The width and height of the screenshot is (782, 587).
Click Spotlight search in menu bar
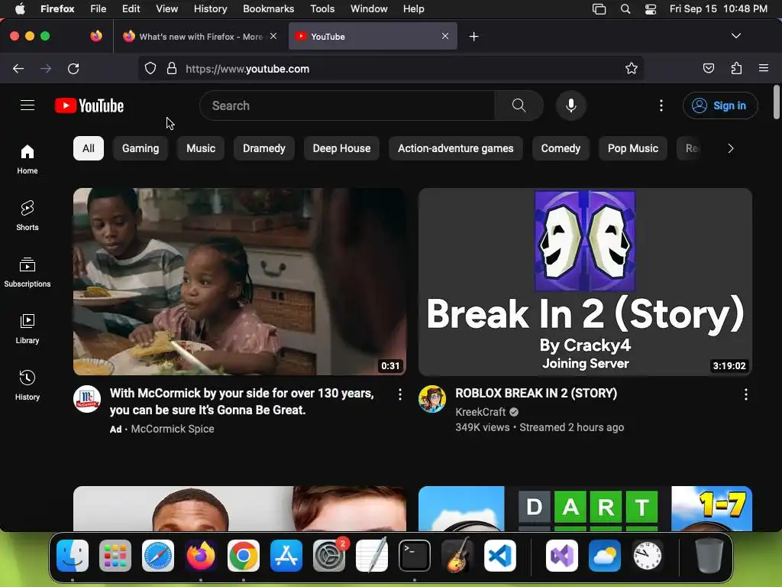pos(625,9)
